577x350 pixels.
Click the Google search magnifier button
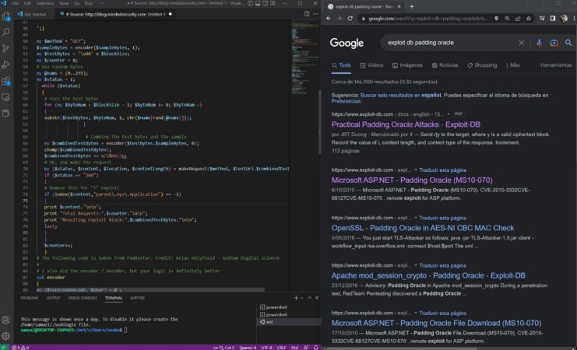point(570,43)
